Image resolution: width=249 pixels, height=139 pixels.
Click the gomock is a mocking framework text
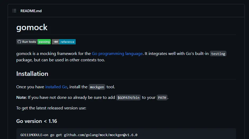point(53,54)
